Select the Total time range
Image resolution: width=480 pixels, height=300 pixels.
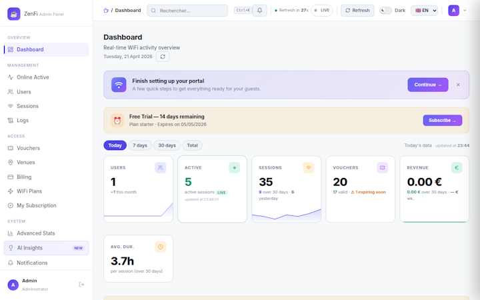pyautogui.click(x=192, y=145)
